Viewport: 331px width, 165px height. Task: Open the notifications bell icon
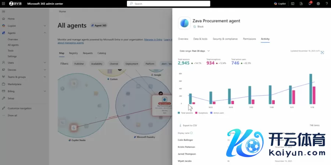pyautogui.click(x=310, y=4)
